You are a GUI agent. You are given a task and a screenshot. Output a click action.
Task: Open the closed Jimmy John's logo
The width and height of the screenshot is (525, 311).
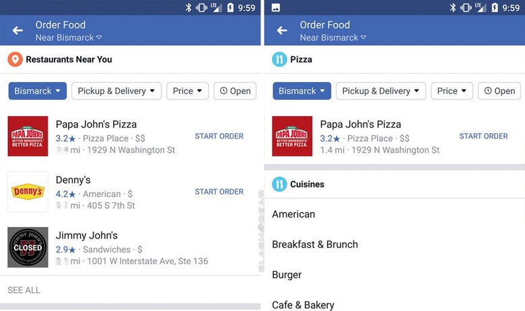[28, 247]
